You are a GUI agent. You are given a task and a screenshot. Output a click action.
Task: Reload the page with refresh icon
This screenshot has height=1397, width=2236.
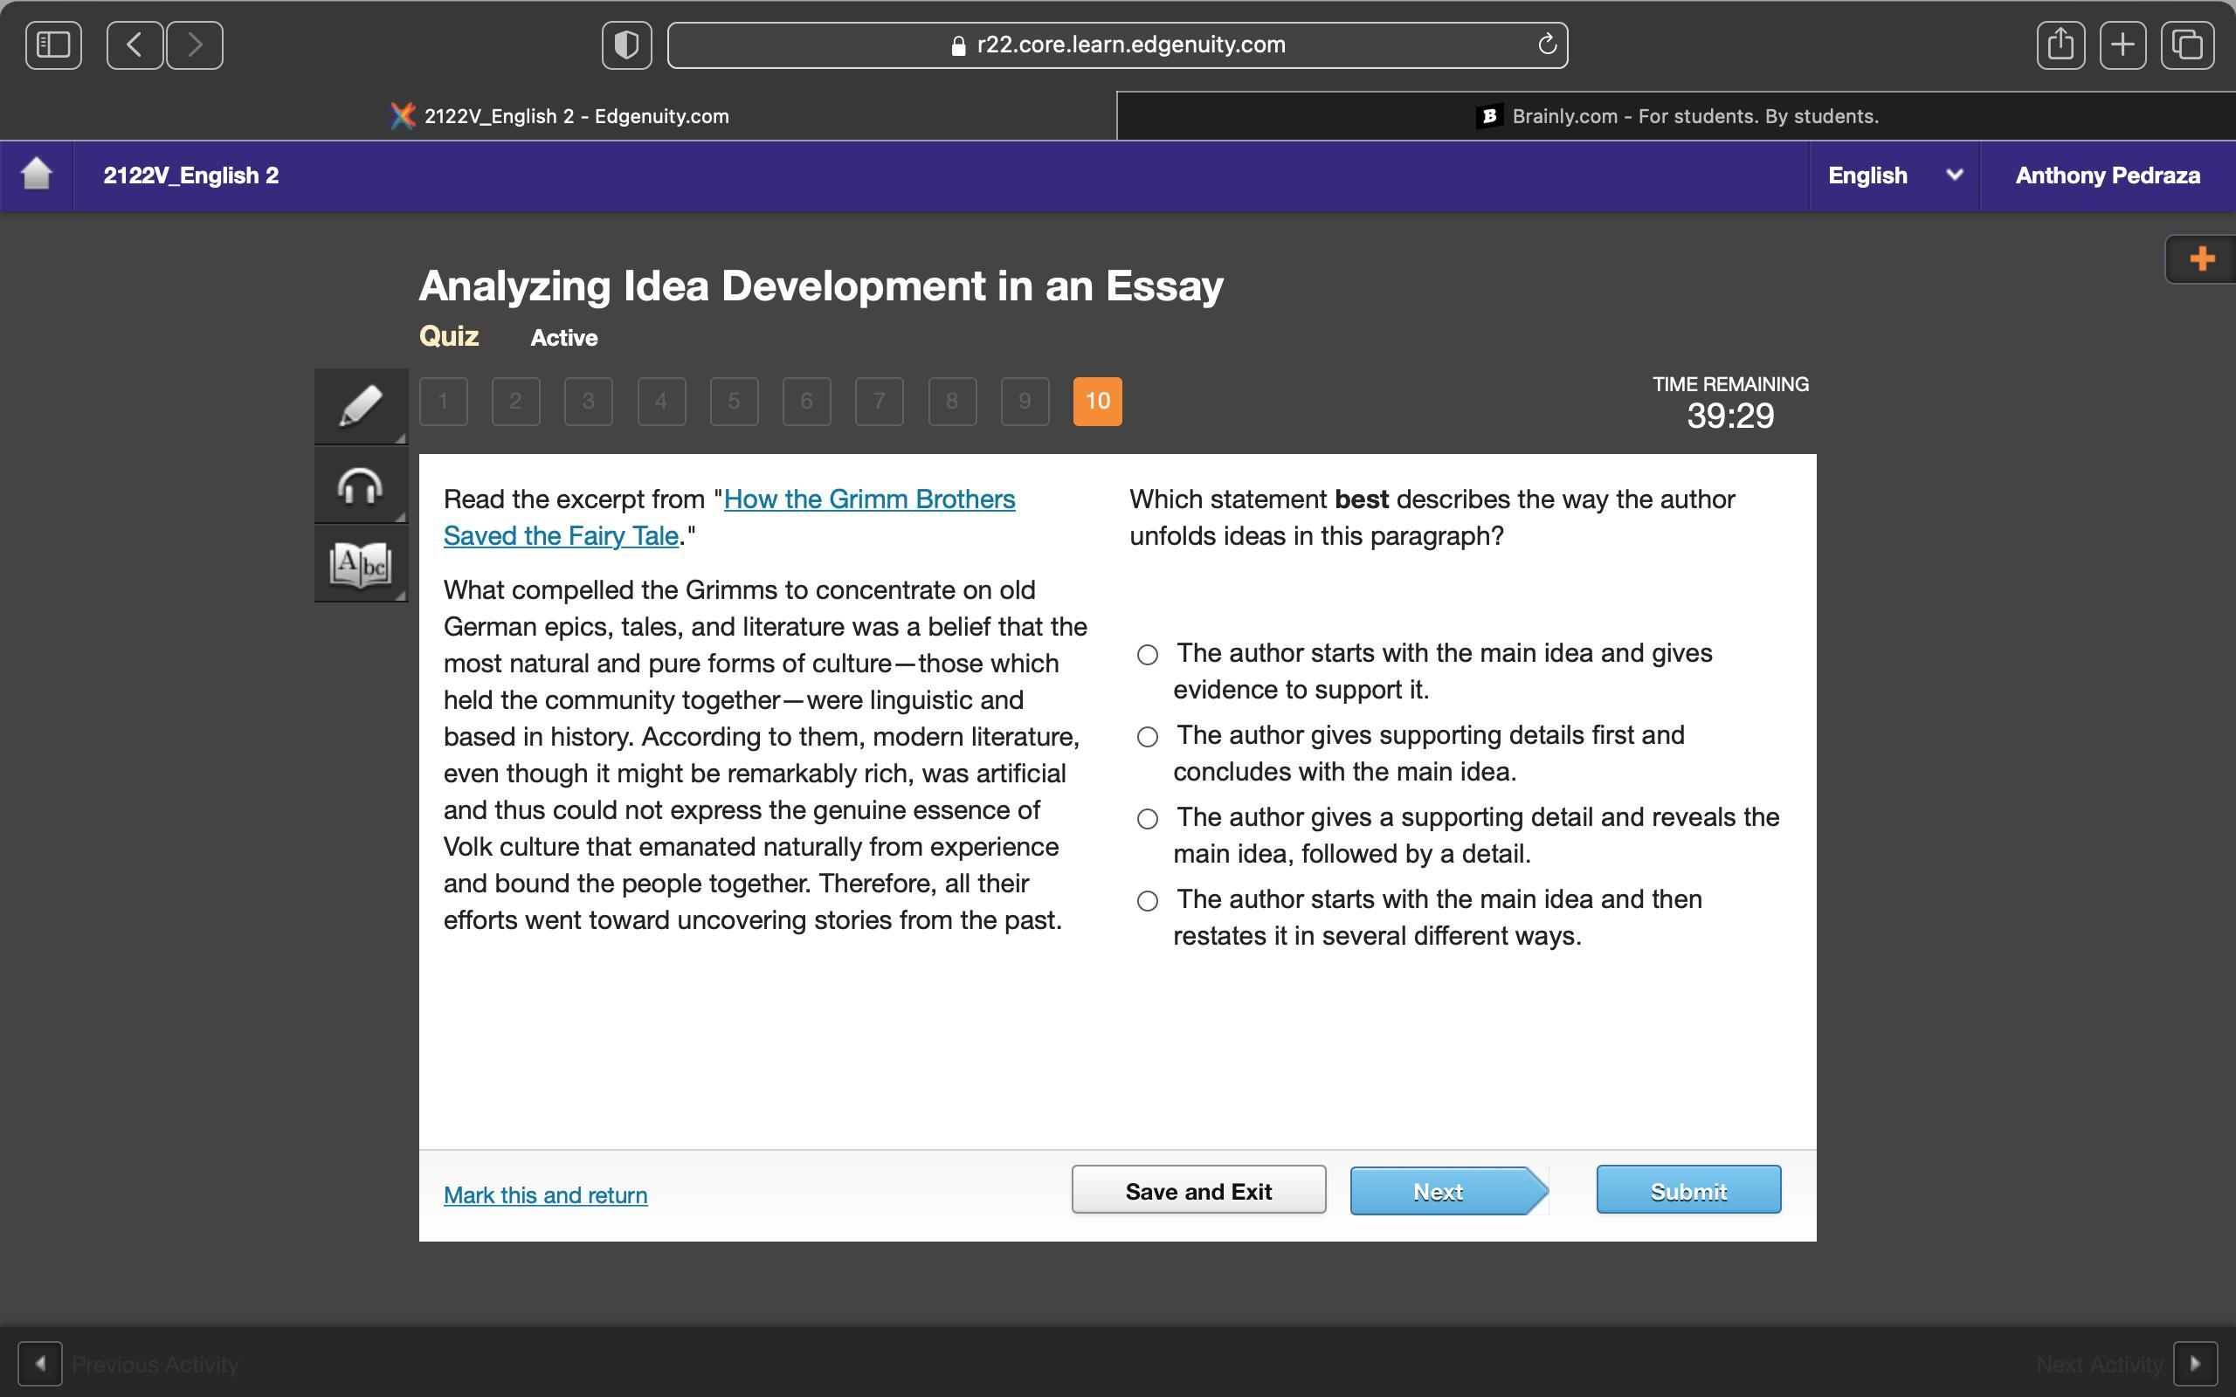(x=1547, y=45)
